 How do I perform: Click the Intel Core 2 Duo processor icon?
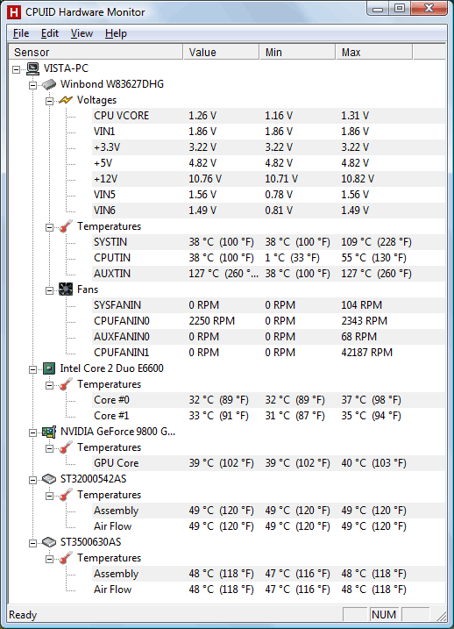(49, 368)
